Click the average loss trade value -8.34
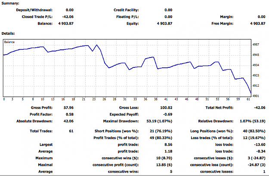The width and height of the screenshot is (269, 176). 260,152
